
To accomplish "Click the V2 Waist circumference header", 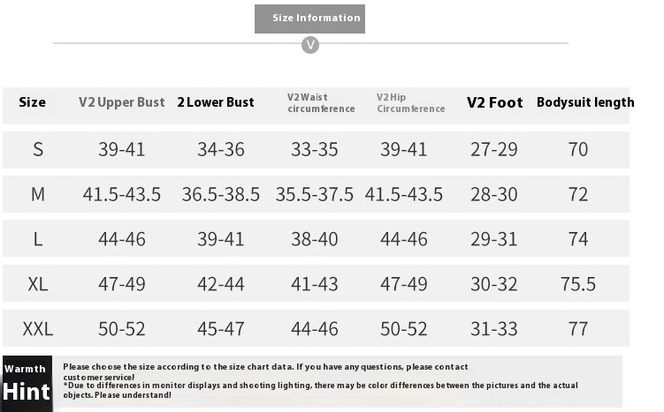I will [321, 103].
